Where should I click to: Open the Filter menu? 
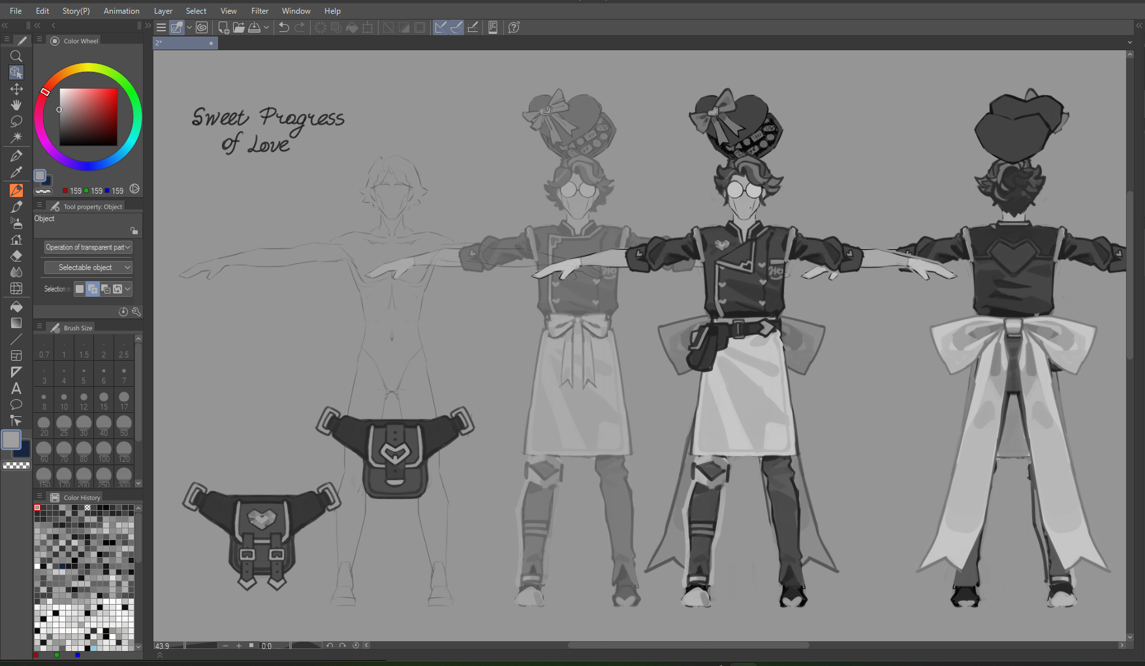point(260,11)
